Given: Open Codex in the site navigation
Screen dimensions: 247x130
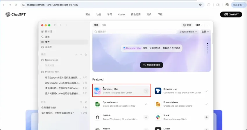Looking at the screenshot, I should click(x=121, y=15).
